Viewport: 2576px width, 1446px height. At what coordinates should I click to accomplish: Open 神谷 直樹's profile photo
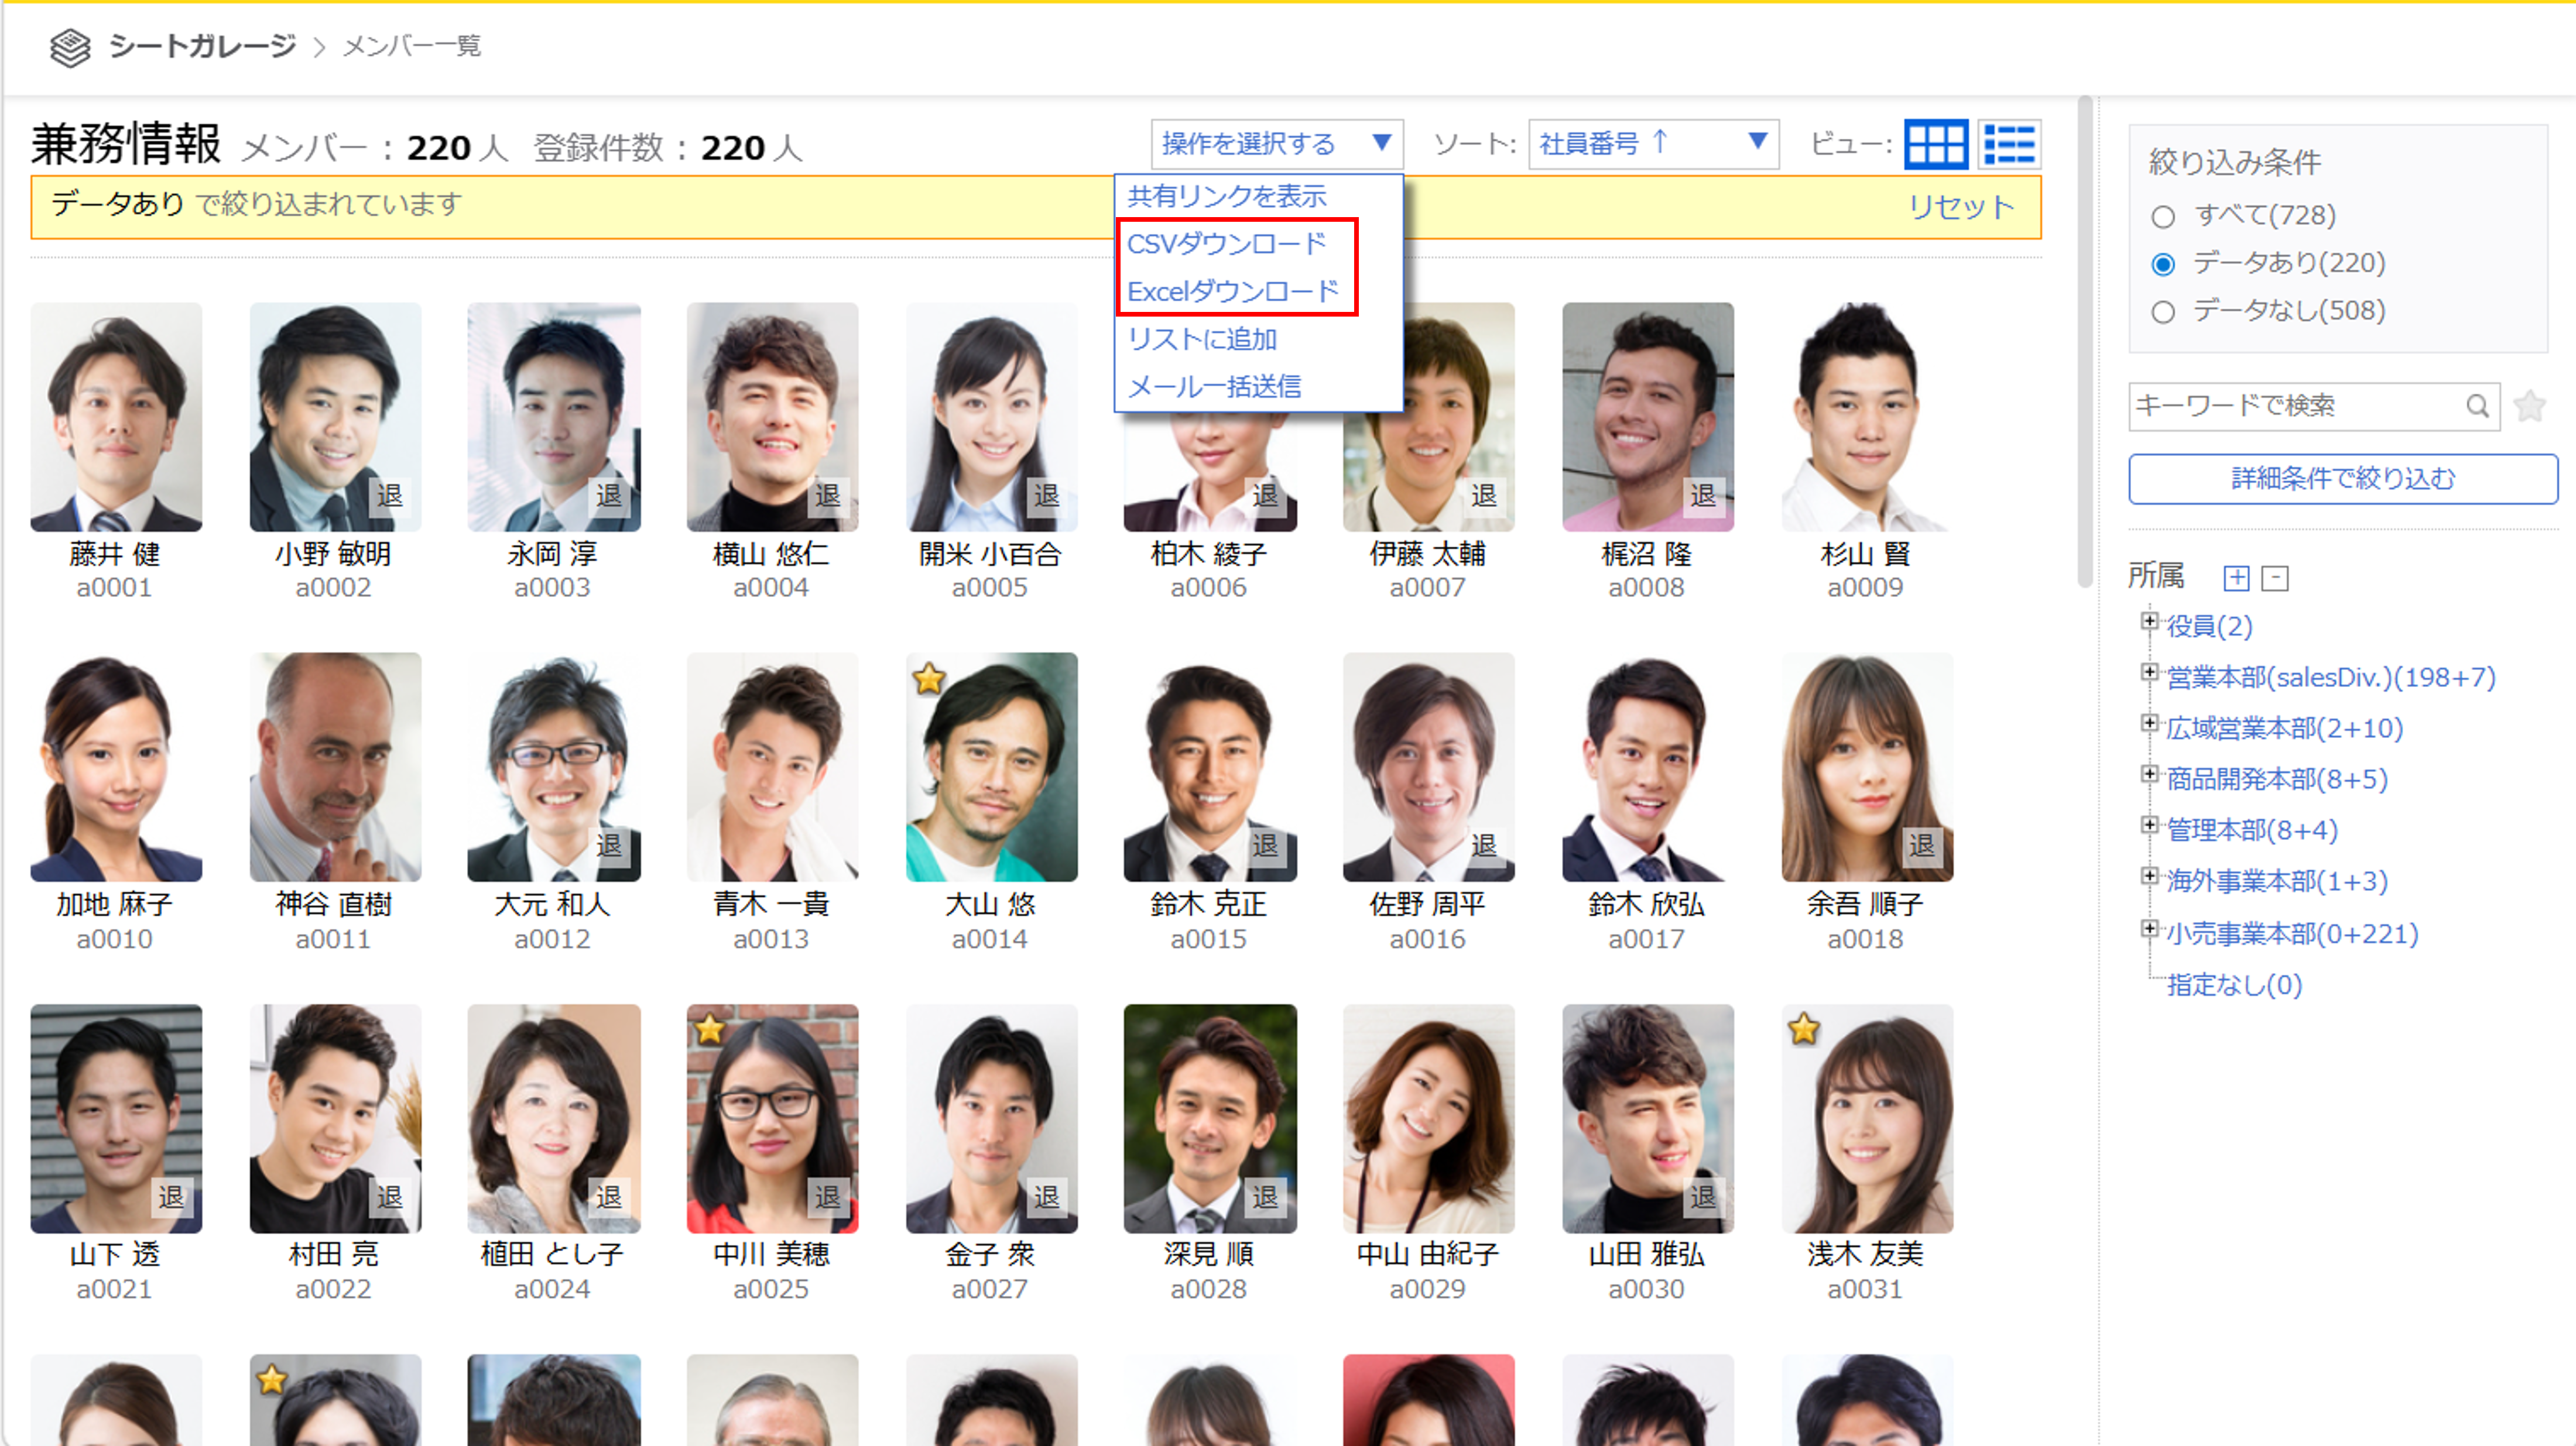click(x=335, y=767)
